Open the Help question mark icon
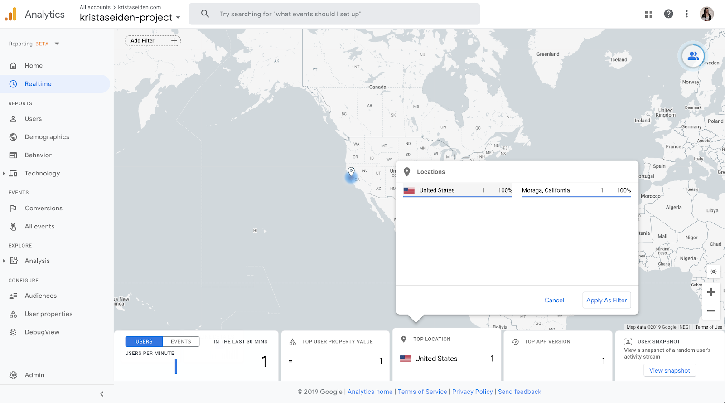The height and width of the screenshot is (403, 725). click(668, 14)
